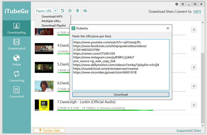The width and height of the screenshot is (207, 135).
Task: Pause the 7.DaniLeigh Lurkin download
Action: coord(194,105)
